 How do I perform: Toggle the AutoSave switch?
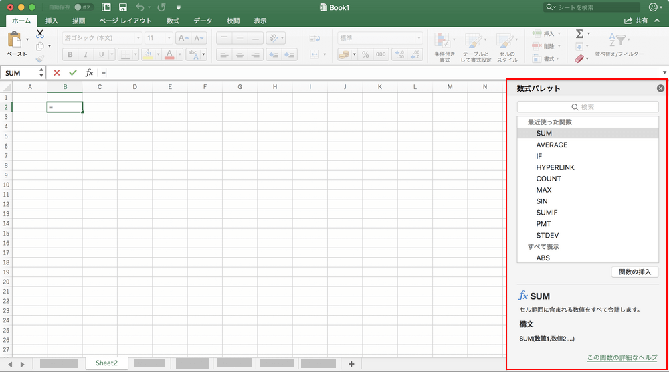84,7
